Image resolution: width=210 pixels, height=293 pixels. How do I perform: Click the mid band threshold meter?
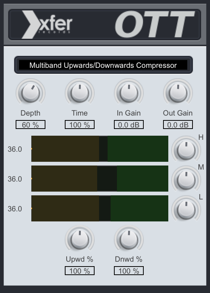(100, 179)
